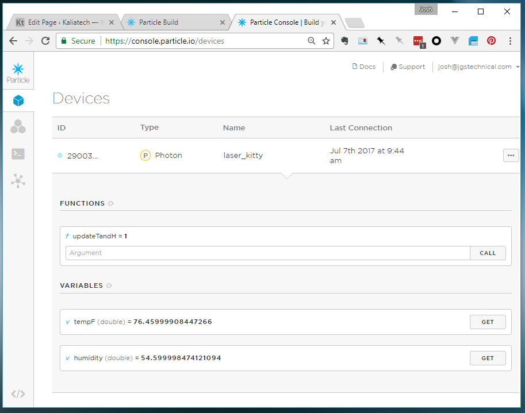
Task: Reload the page with refresh icon
Action: click(x=45, y=41)
